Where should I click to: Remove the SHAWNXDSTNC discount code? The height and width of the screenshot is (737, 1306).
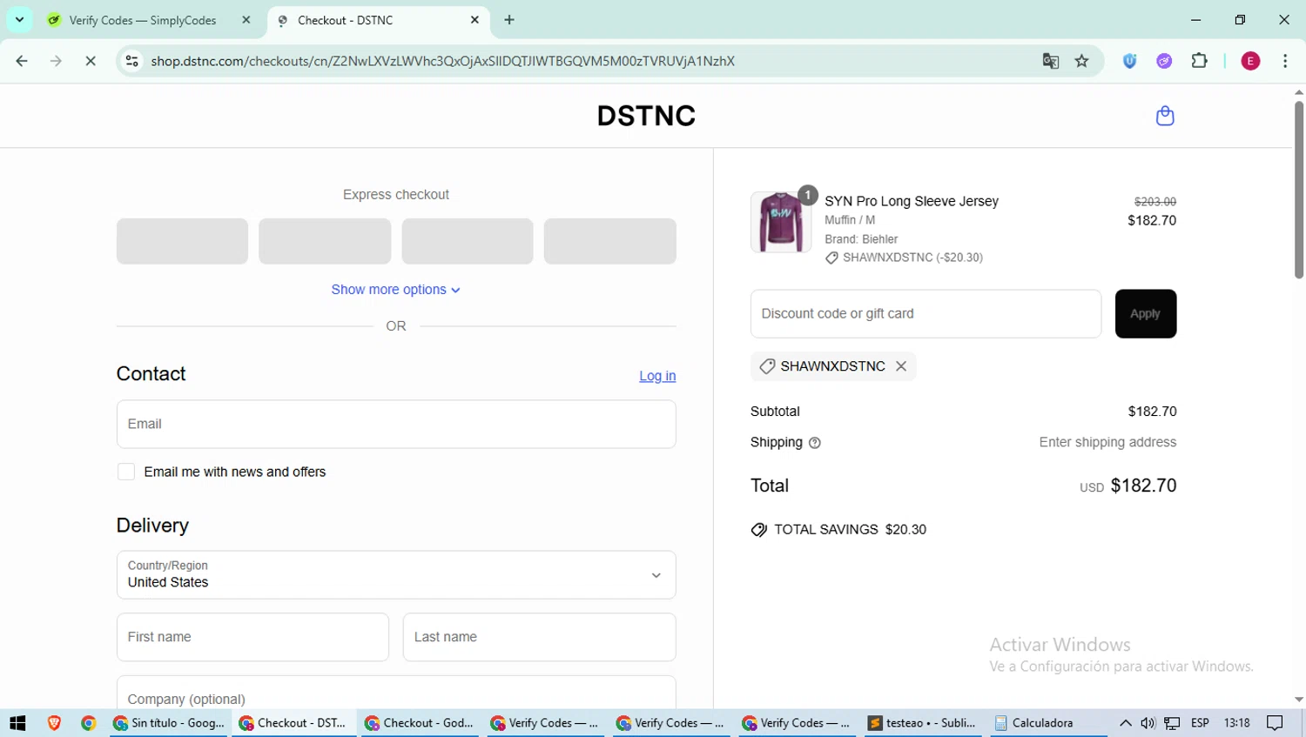(x=901, y=366)
